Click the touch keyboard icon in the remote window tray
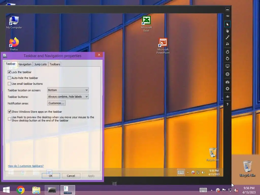The height and width of the screenshot is (195, 260). click(x=181, y=172)
